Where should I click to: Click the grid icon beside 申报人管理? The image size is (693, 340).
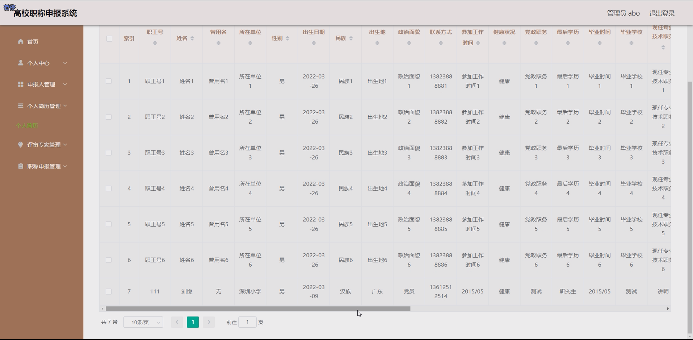(x=21, y=84)
